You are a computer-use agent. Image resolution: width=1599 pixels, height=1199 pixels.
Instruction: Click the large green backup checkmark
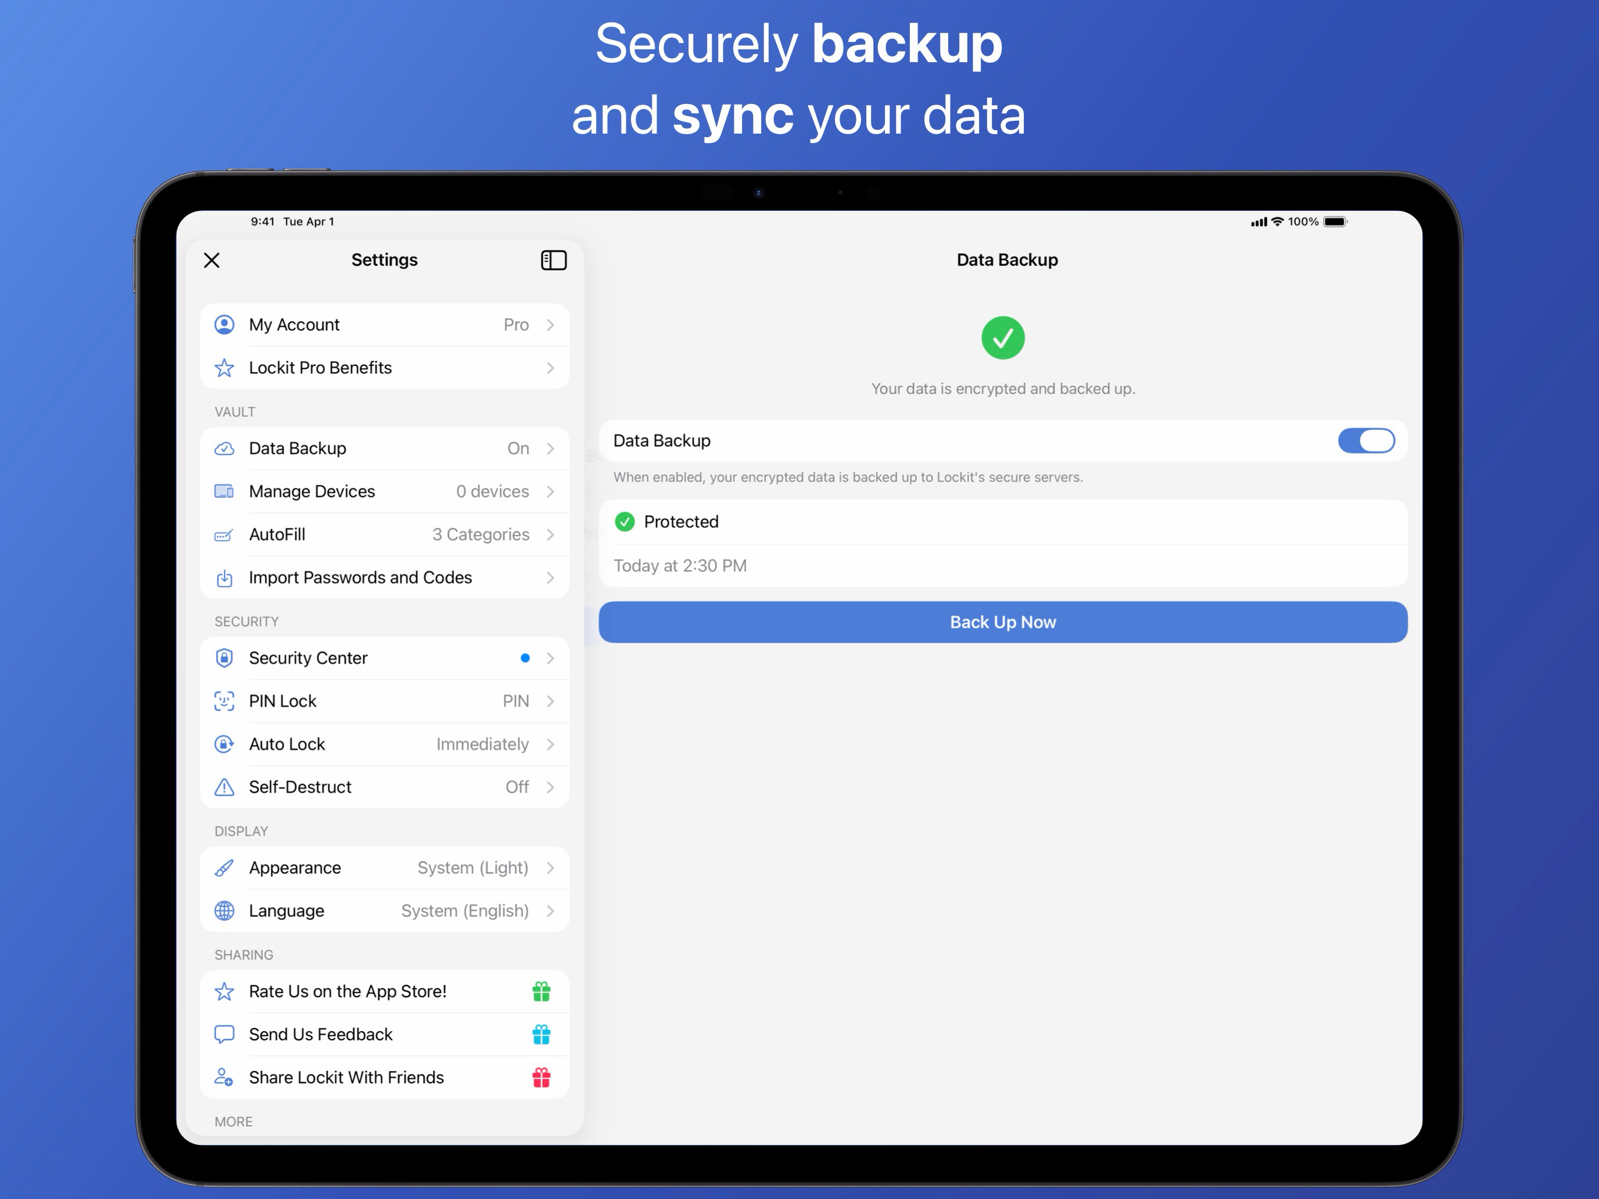[x=1003, y=338]
